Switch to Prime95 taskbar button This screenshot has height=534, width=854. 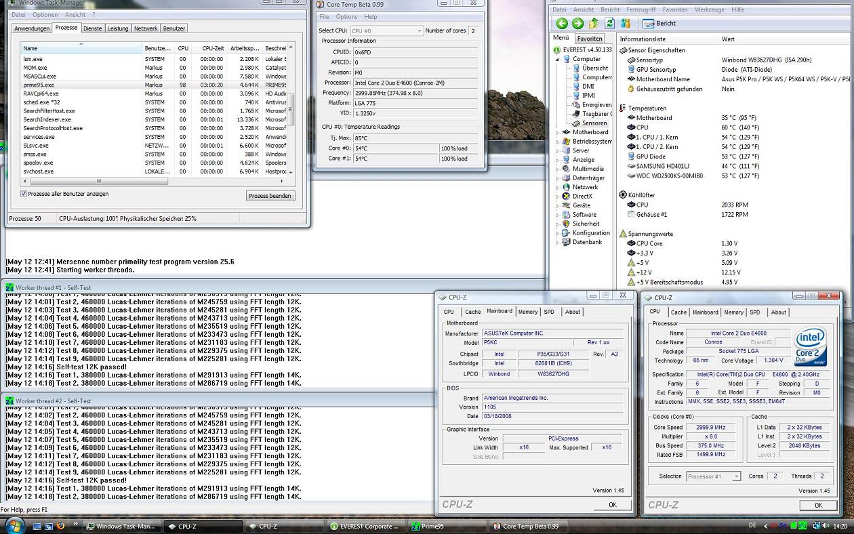(447, 527)
